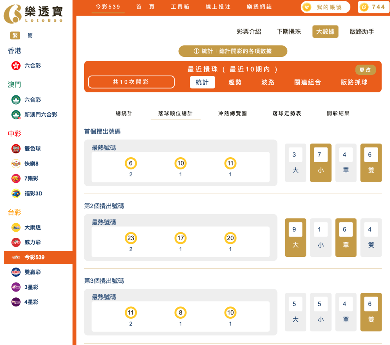This screenshot has height=345, width=390.
Task: Select hot number ball 23 in second draw
Action: (131, 238)
